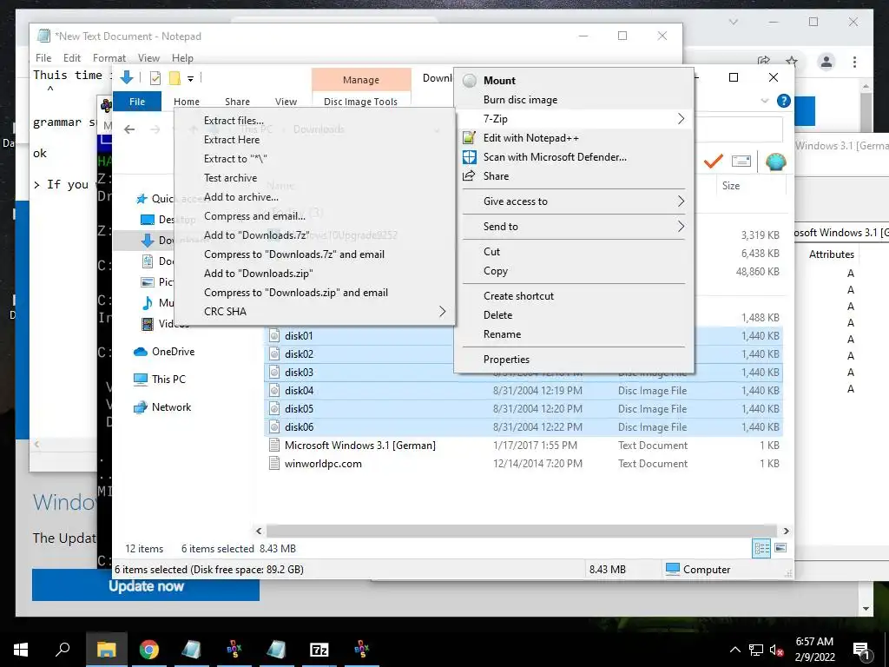Open Notepad Edit menu
This screenshot has height=667, width=889.
[72, 58]
